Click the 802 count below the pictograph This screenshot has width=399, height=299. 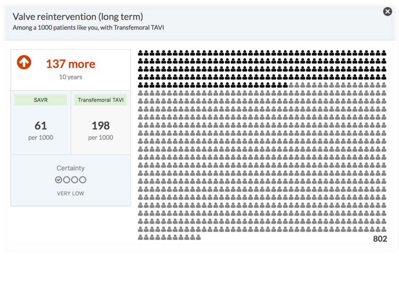click(x=380, y=239)
